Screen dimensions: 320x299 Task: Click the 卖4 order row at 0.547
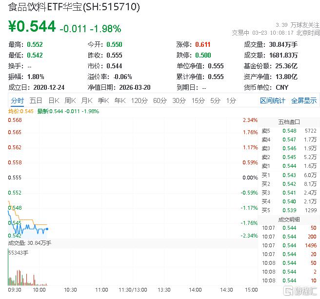(x=289, y=140)
